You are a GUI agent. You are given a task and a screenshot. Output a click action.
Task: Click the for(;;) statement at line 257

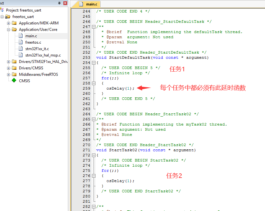(110, 78)
